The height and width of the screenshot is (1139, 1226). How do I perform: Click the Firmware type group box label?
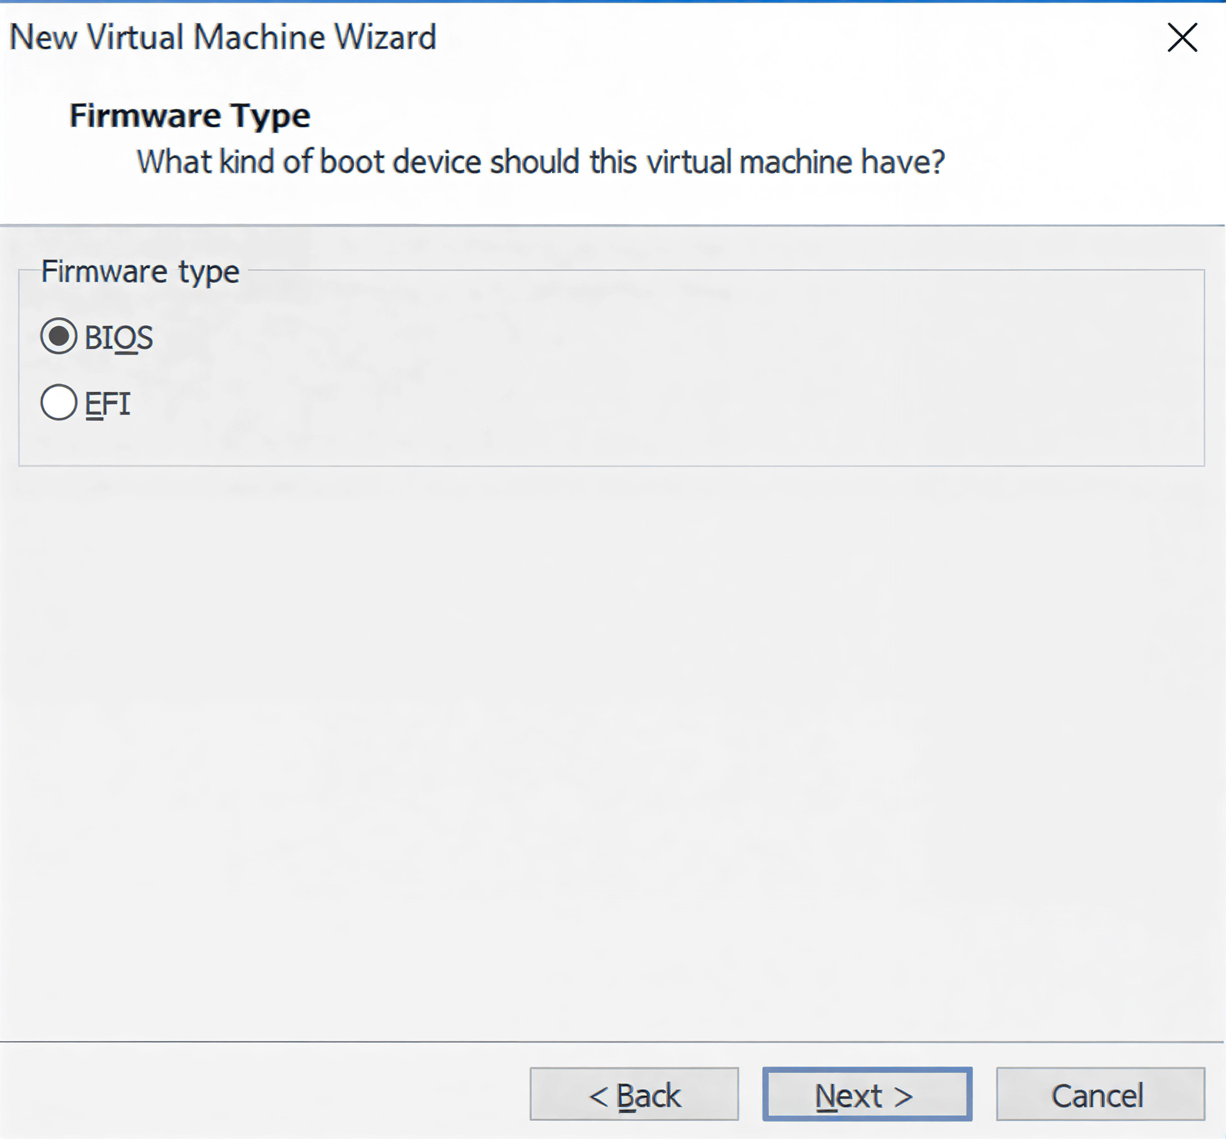(x=140, y=272)
